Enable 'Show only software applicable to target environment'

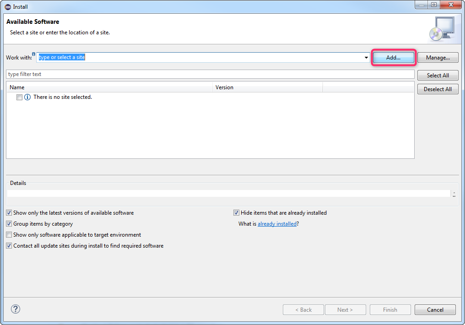coord(9,234)
